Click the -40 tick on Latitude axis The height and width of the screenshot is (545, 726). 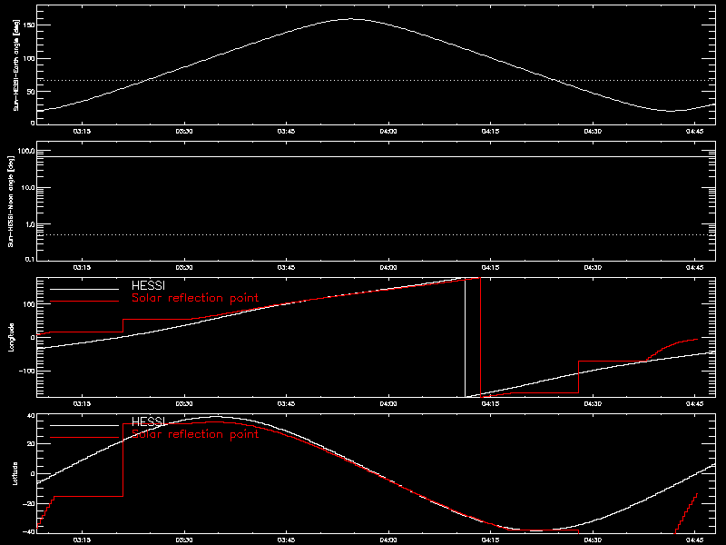coord(29,531)
